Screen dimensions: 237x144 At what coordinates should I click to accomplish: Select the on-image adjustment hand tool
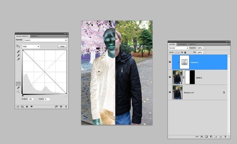coord(18,46)
